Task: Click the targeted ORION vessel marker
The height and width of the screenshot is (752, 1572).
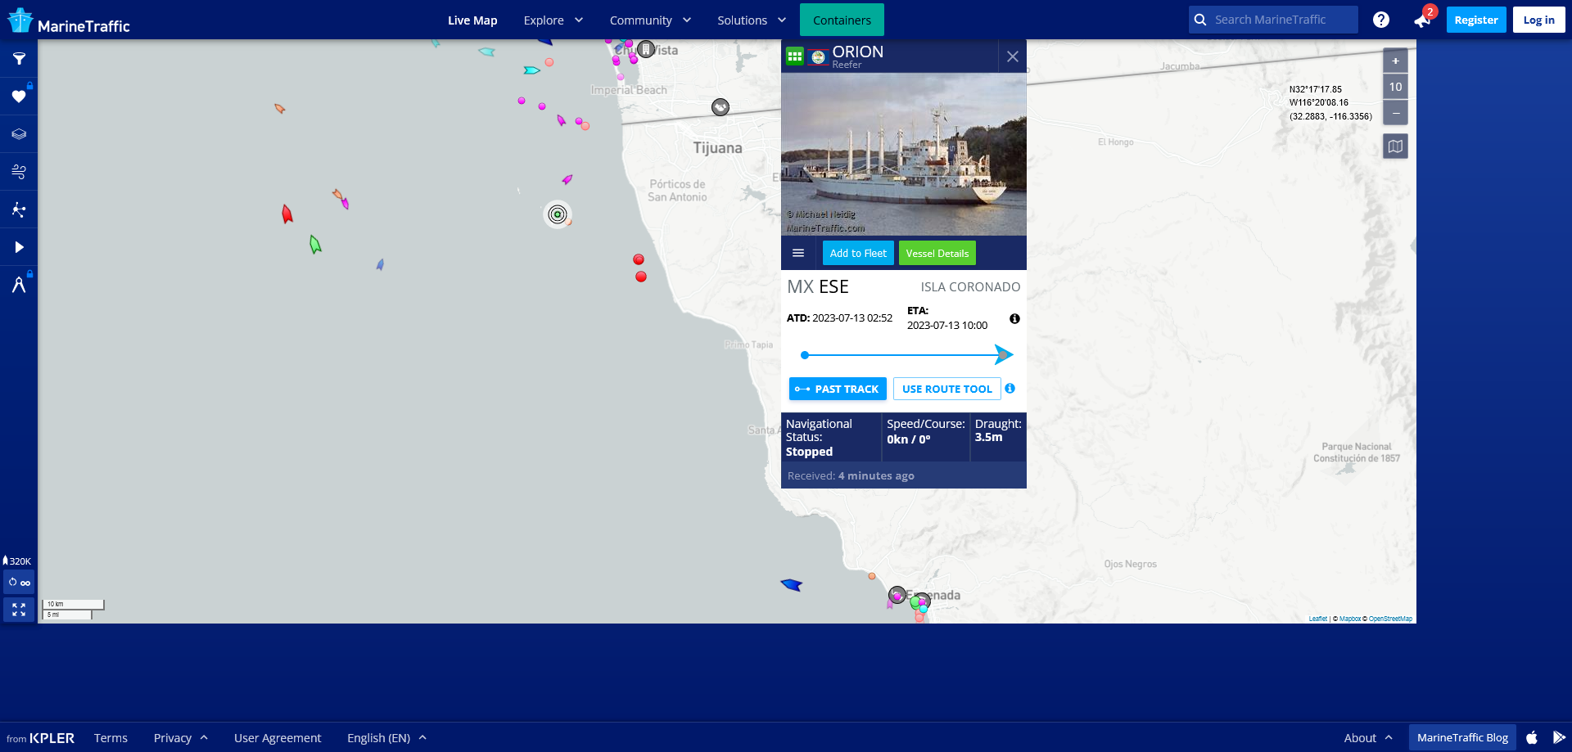Action: (x=558, y=214)
